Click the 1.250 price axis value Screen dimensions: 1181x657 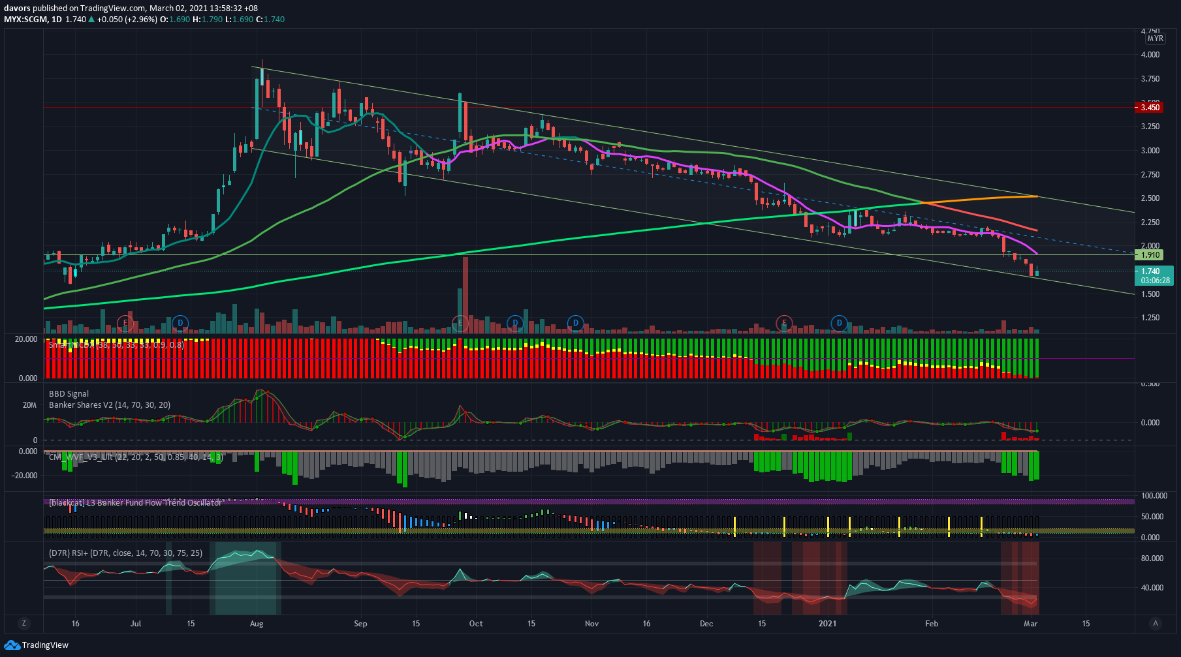pos(1150,318)
